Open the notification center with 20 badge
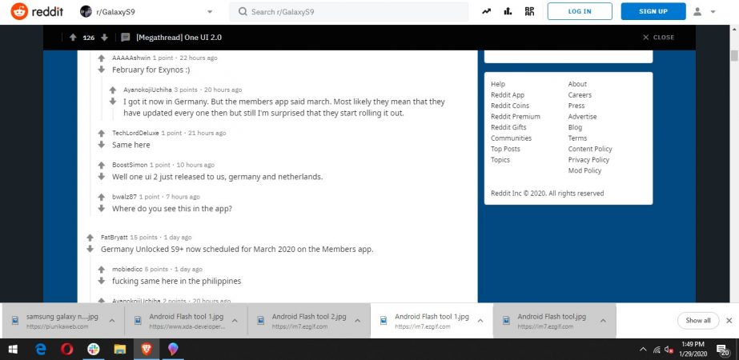The image size is (739, 360). 723,349
